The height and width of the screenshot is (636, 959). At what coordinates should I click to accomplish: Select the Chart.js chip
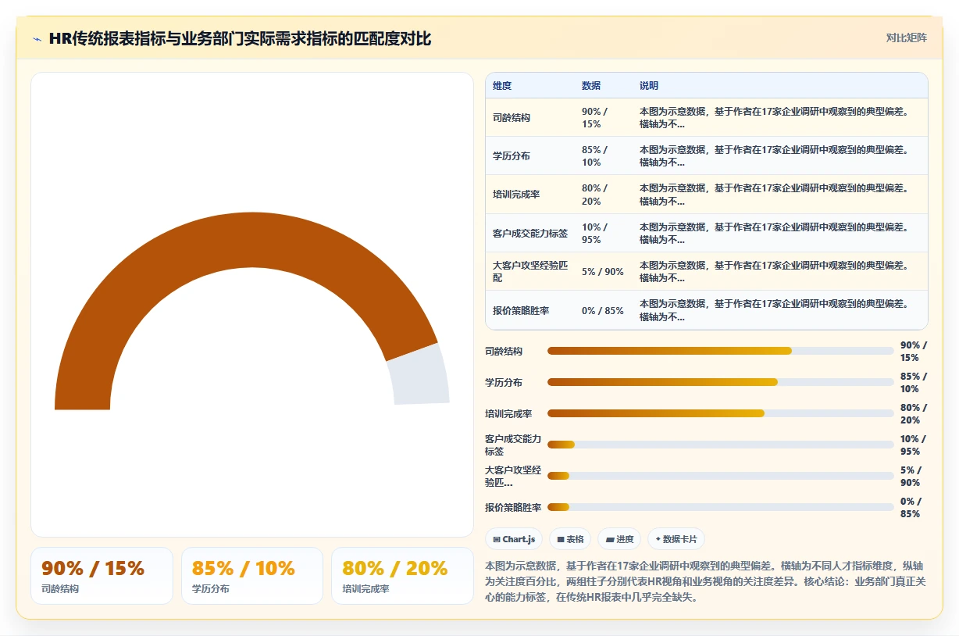[514, 539]
